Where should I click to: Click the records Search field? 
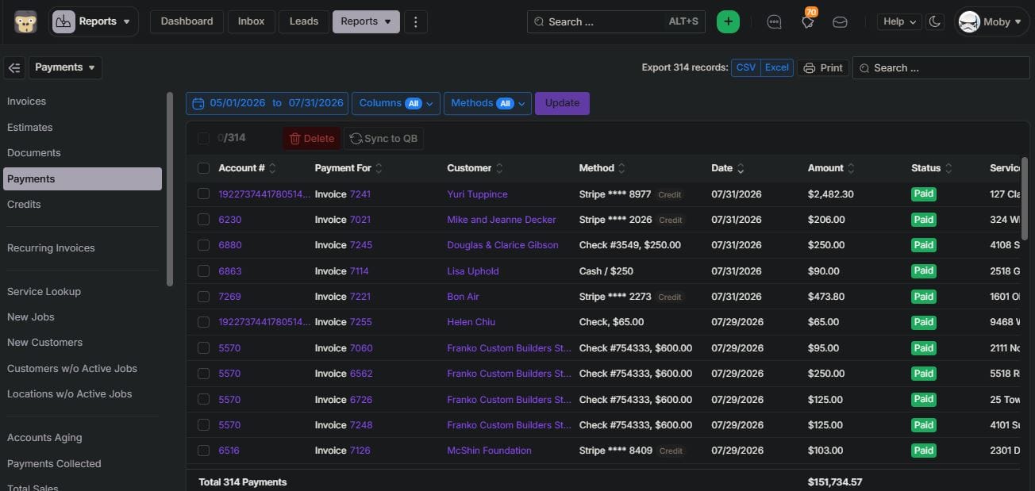tap(941, 68)
